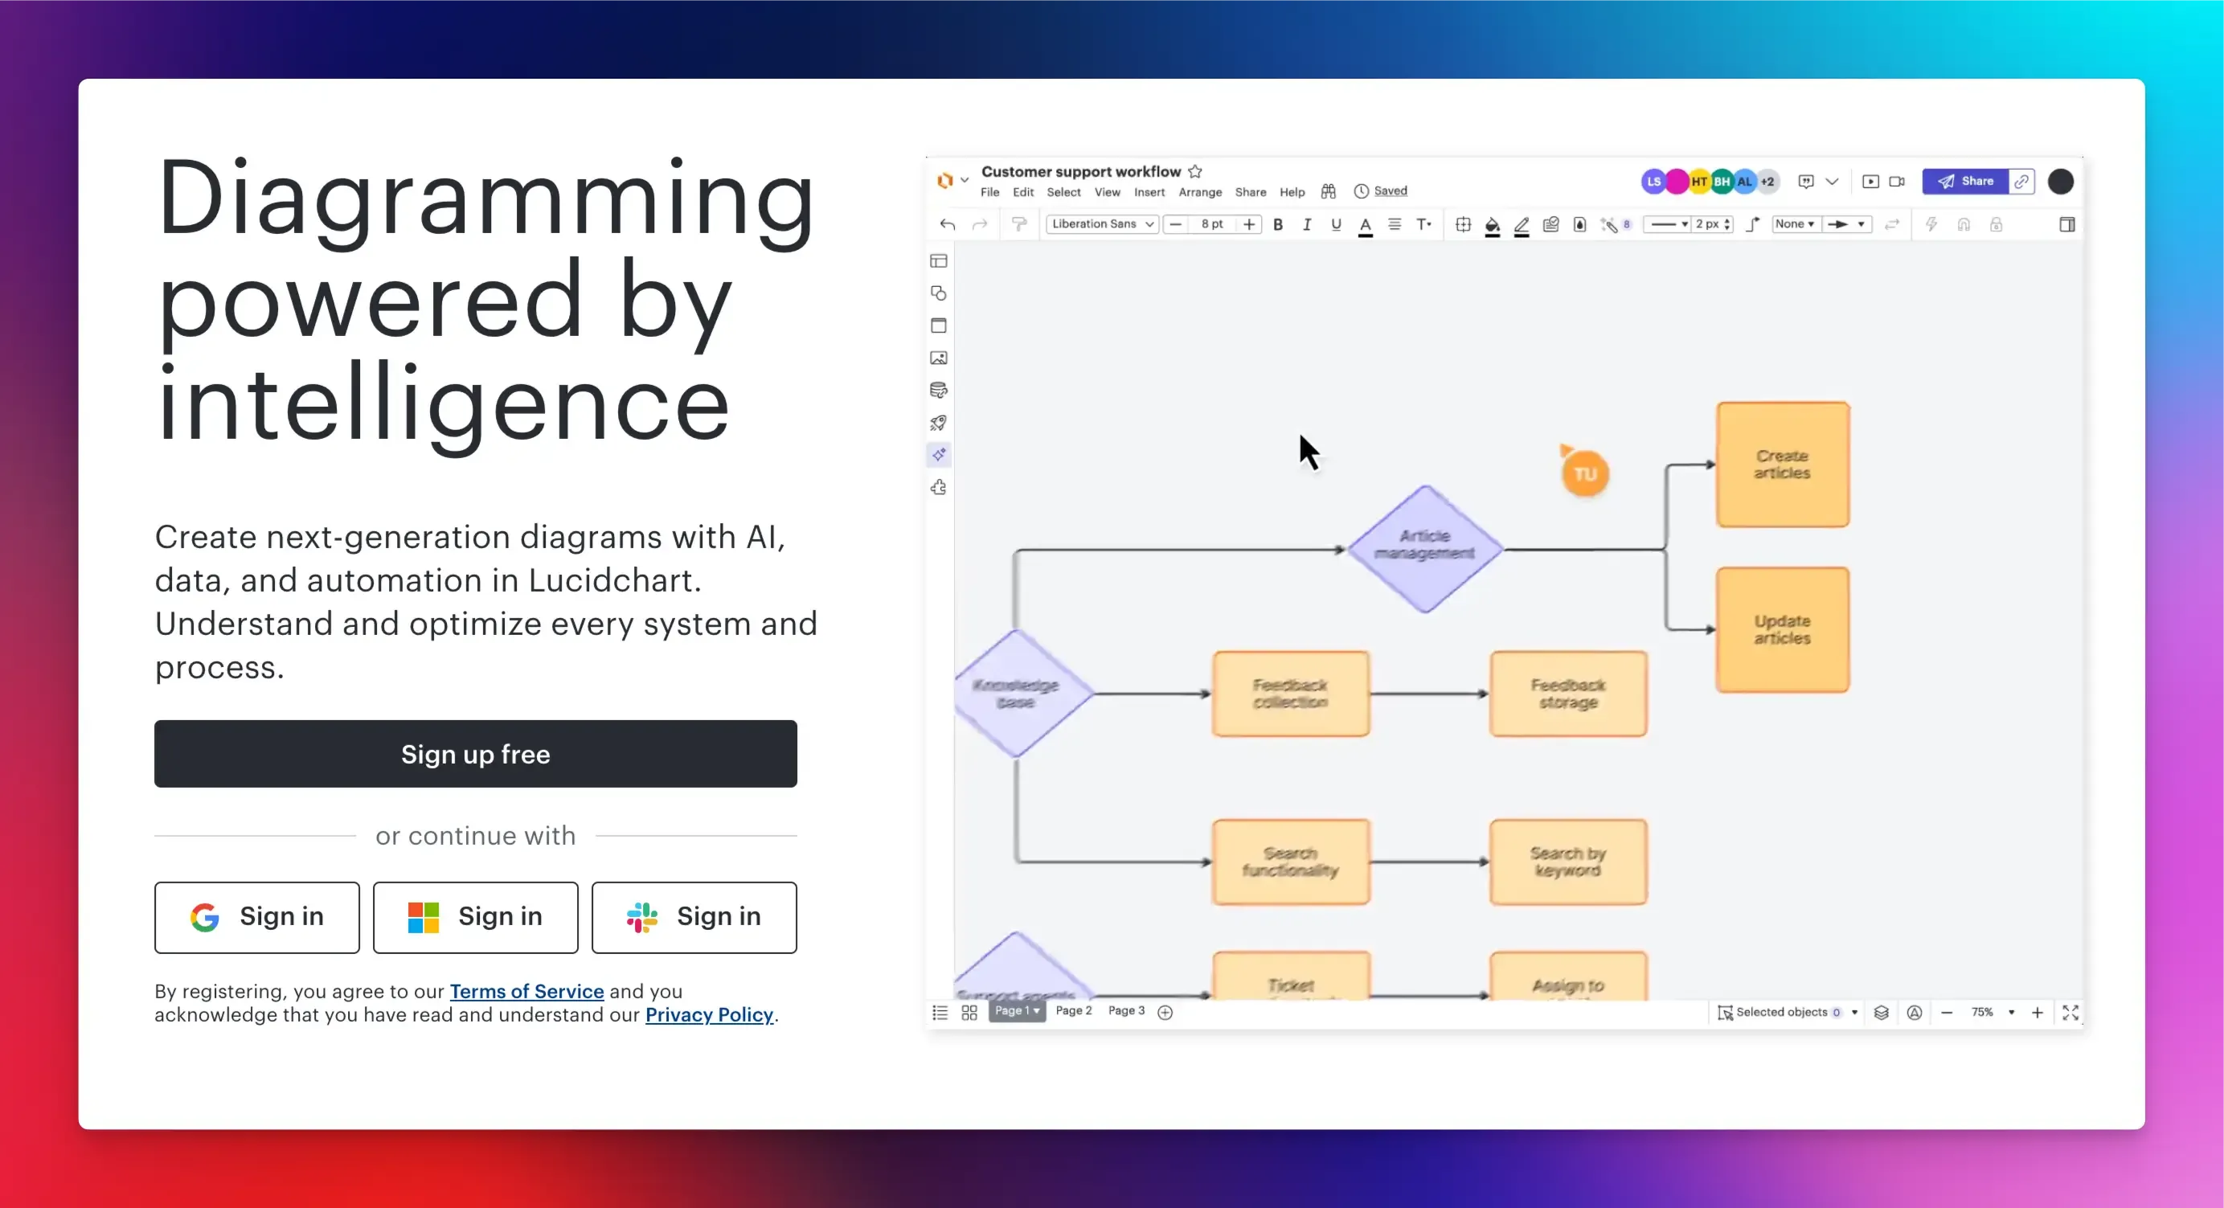Click the droplet opacity icon
Screen dimensions: 2224x1208
(1579, 224)
